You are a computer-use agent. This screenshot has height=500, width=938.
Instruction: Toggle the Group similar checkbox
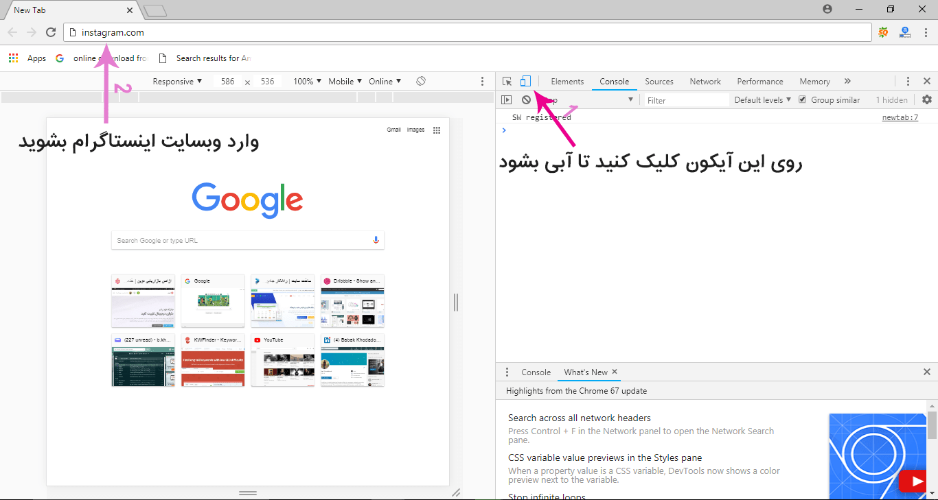point(802,99)
